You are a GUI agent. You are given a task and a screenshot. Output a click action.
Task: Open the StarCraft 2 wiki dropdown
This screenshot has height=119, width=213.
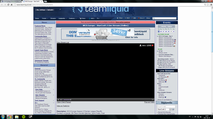point(164,110)
